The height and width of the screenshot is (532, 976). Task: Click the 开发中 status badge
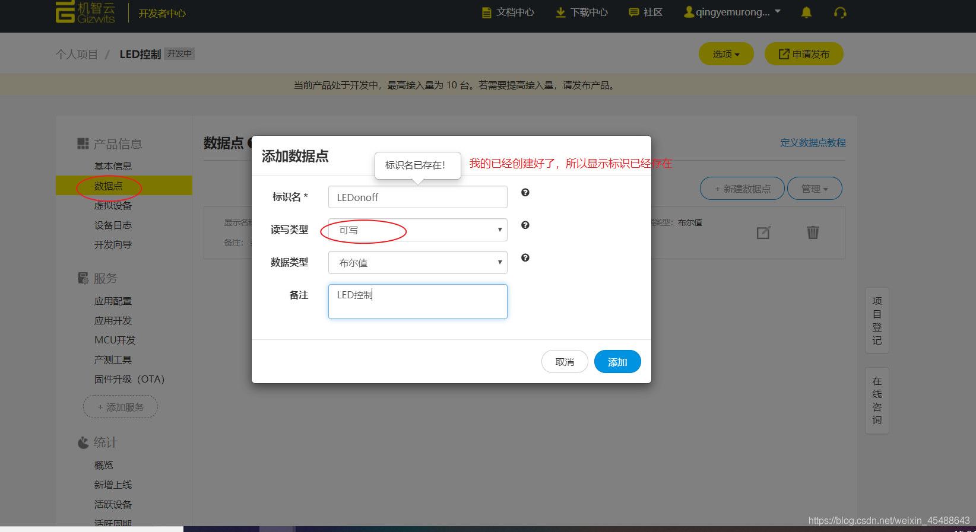click(179, 53)
